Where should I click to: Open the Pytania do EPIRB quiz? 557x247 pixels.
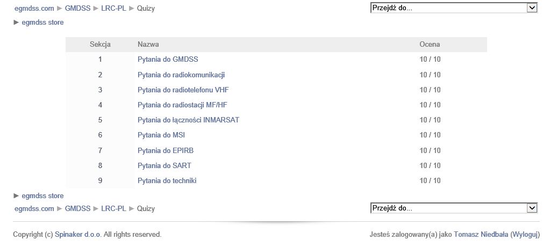[166, 150]
